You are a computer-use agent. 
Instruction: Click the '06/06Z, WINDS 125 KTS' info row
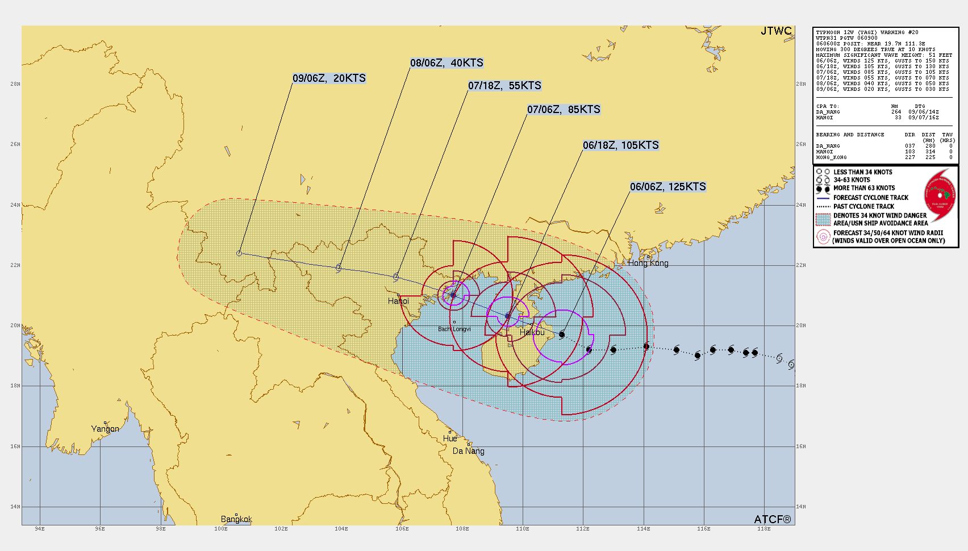882,61
